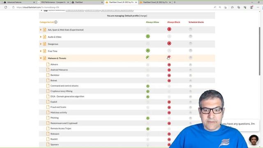263x148 pixels.
Task: Click the Command and control attacks page icon
Action: tap(48, 86)
